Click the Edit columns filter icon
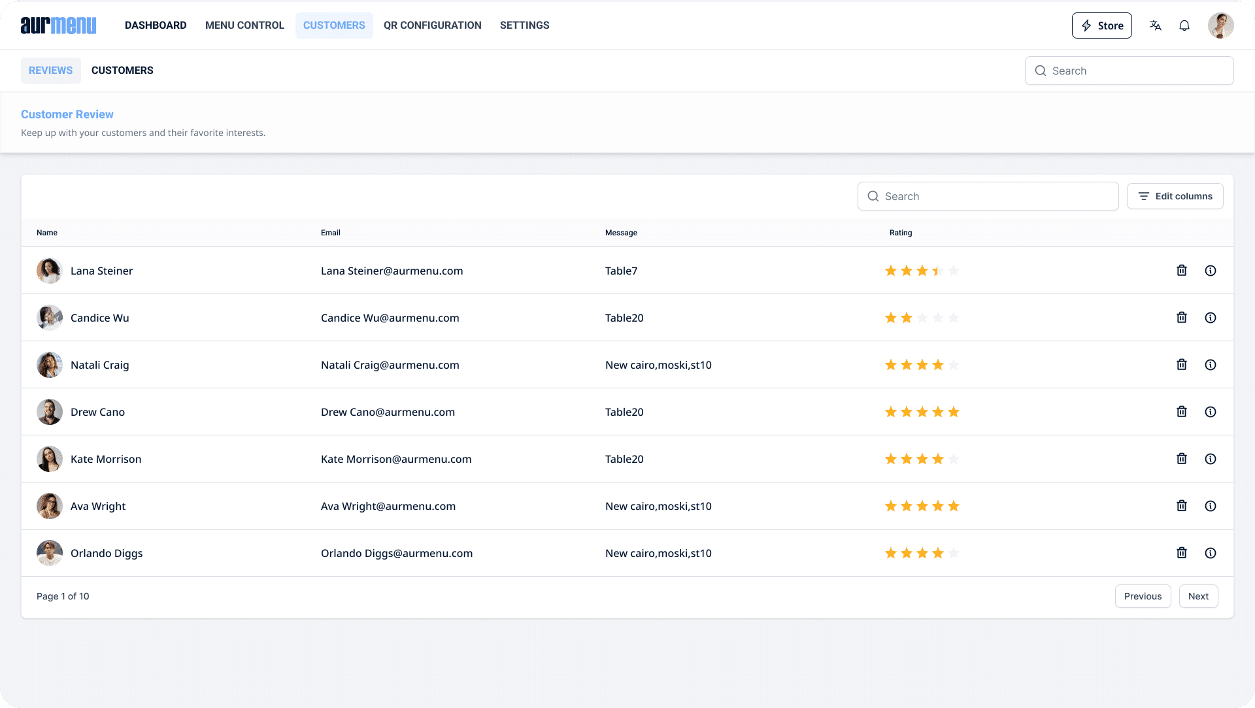Viewport: 1255px width, 708px height. click(x=1143, y=195)
